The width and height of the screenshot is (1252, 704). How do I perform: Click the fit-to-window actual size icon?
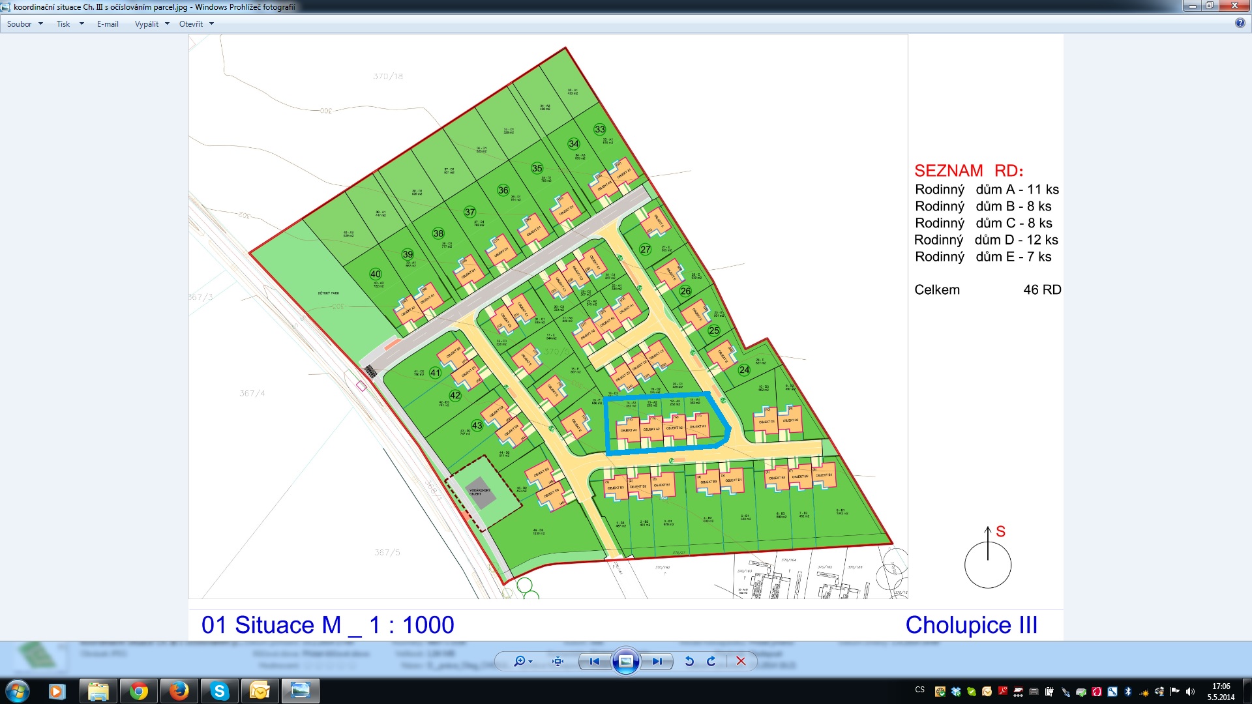point(558,661)
